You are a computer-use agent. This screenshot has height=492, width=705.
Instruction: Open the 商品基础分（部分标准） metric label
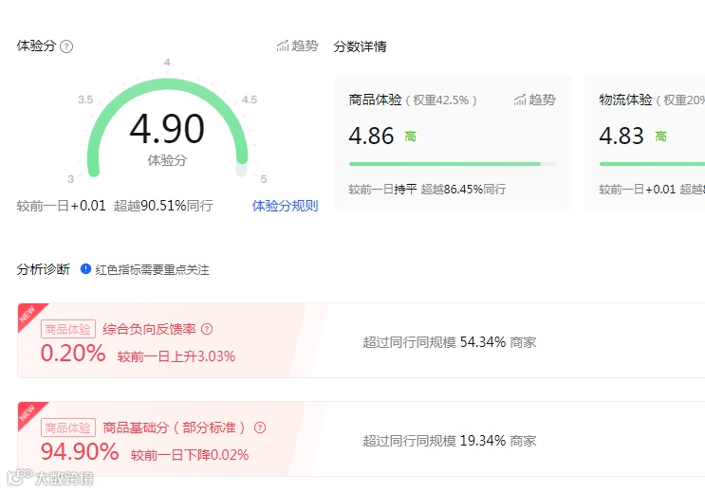[x=175, y=428]
